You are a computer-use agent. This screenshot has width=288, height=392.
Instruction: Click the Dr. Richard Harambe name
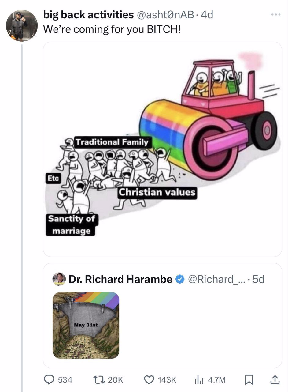(x=121, y=279)
